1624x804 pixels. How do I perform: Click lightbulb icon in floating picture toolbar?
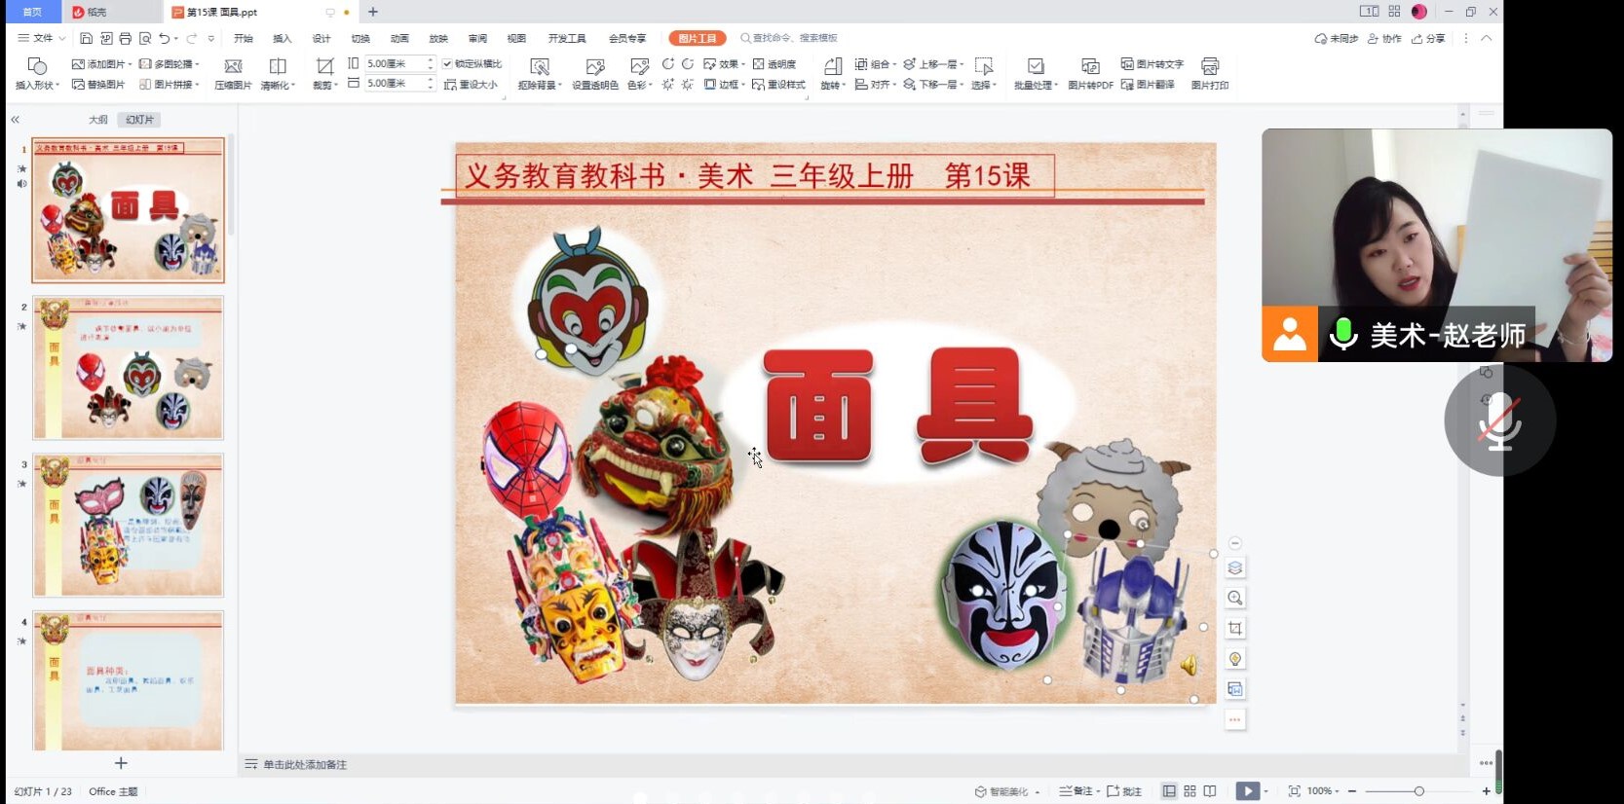coord(1235,659)
